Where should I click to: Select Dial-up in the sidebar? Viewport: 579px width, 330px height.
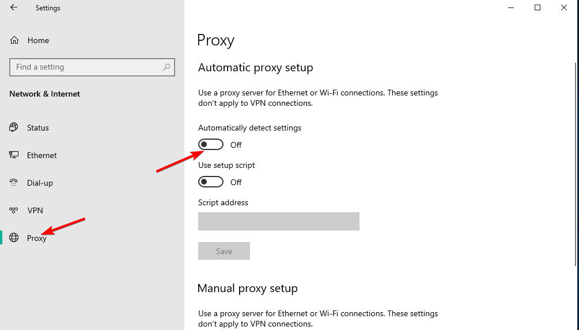click(x=40, y=183)
